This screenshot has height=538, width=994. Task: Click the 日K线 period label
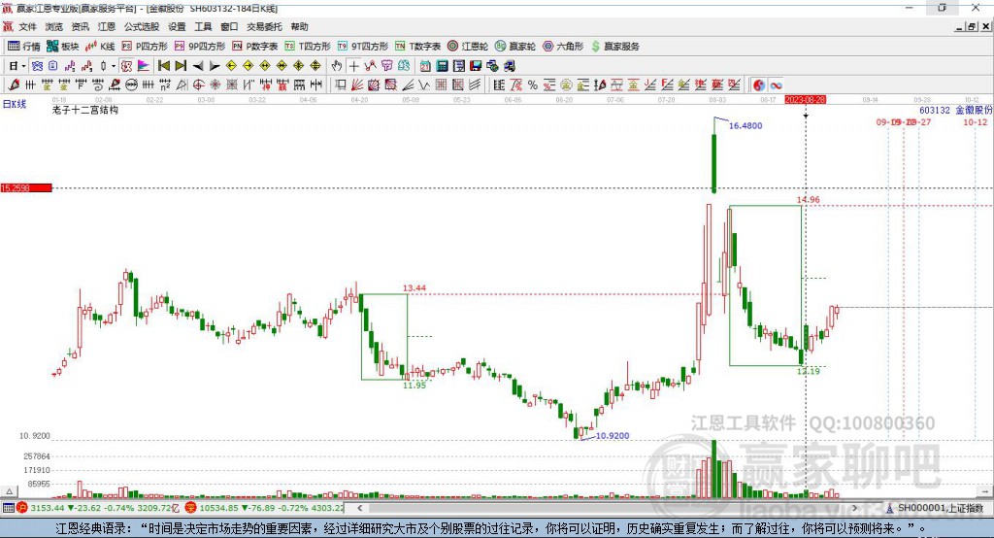pos(15,104)
